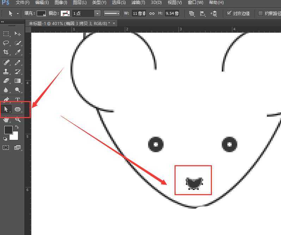The image size is (281, 235).
Task: Open the 图层(L) menu
Action: pyautogui.click(x=79, y=2)
